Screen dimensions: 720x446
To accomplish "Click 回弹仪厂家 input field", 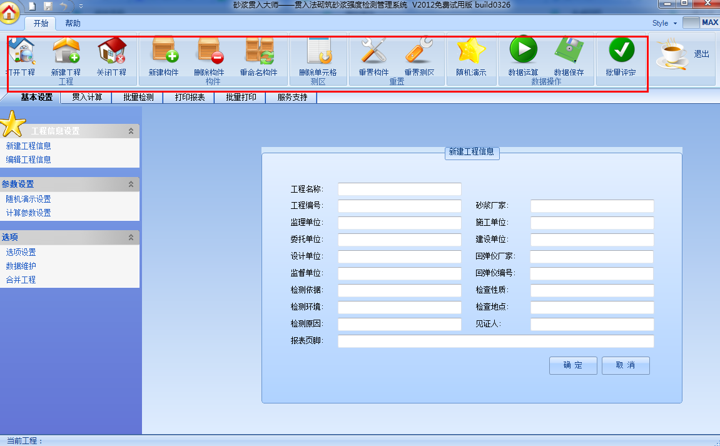I will pos(592,256).
